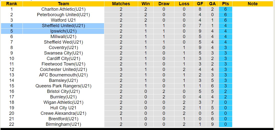The width and height of the screenshot is (275, 130).
Task: Open Peterborough United(U21) team entry
Action: [63, 15]
